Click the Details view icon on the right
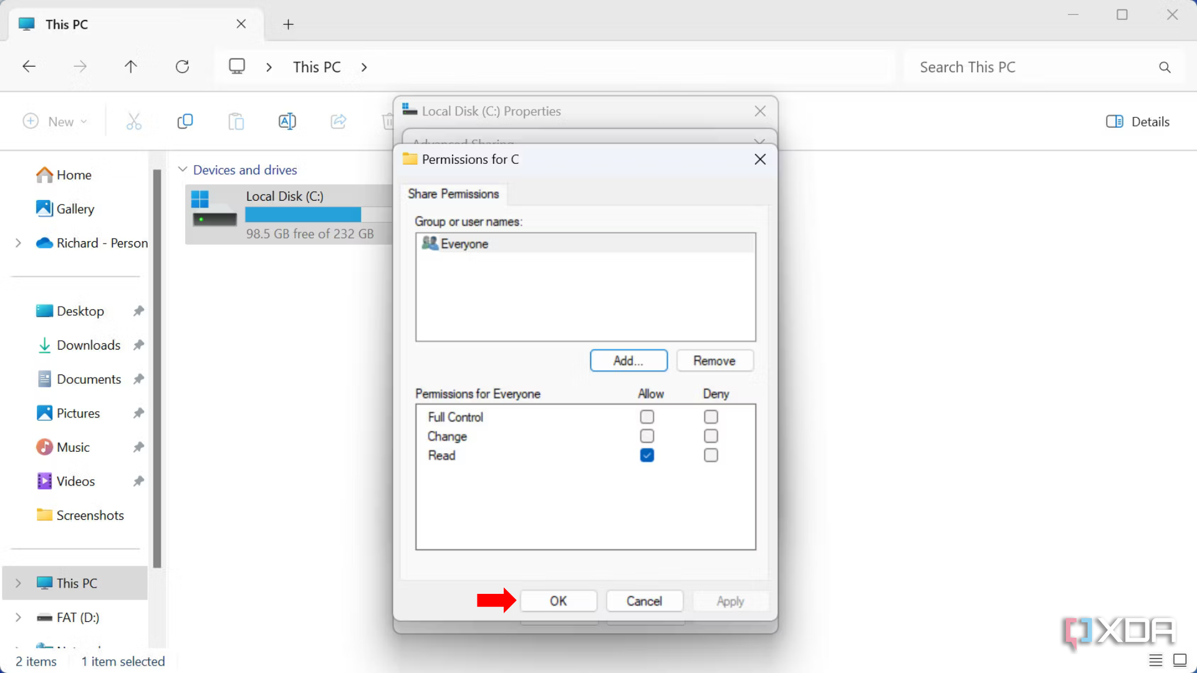Viewport: 1197px width, 673px height. pyautogui.click(x=1137, y=121)
